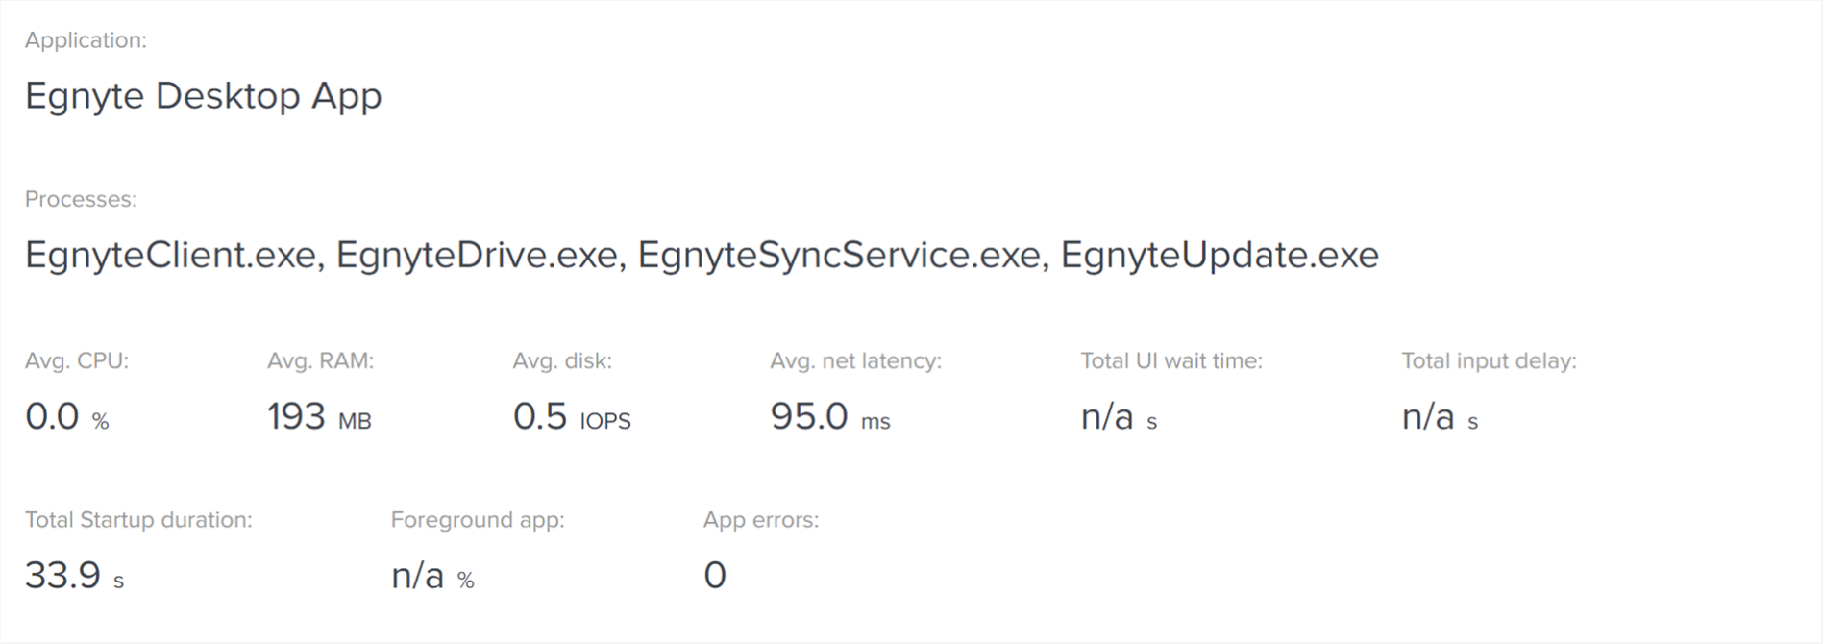Select the App errors count of 0

coord(715,576)
